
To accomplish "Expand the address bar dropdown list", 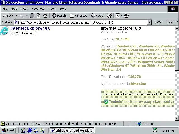I will (x=149, y=22).
